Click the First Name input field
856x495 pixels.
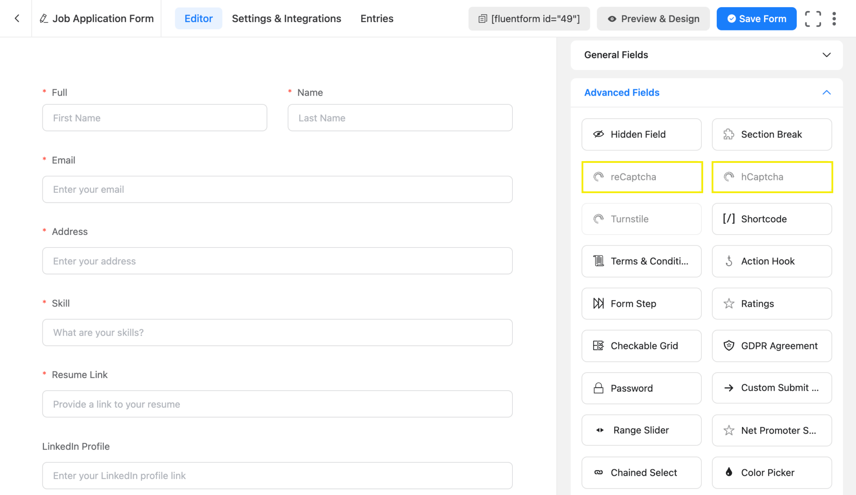tap(155, 118)
